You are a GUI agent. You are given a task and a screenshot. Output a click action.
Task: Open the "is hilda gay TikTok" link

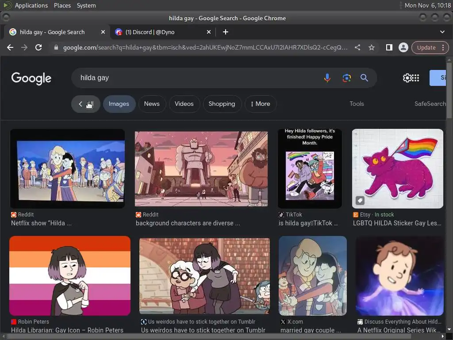[x=308, y=223]
